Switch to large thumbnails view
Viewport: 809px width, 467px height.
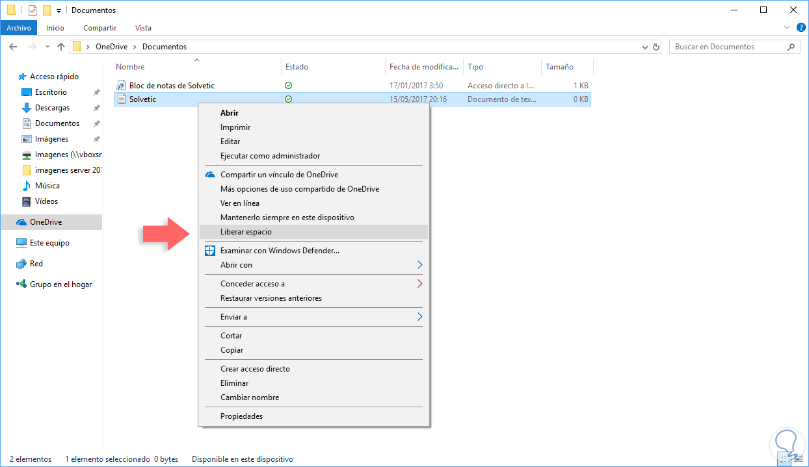click(798, 459)
